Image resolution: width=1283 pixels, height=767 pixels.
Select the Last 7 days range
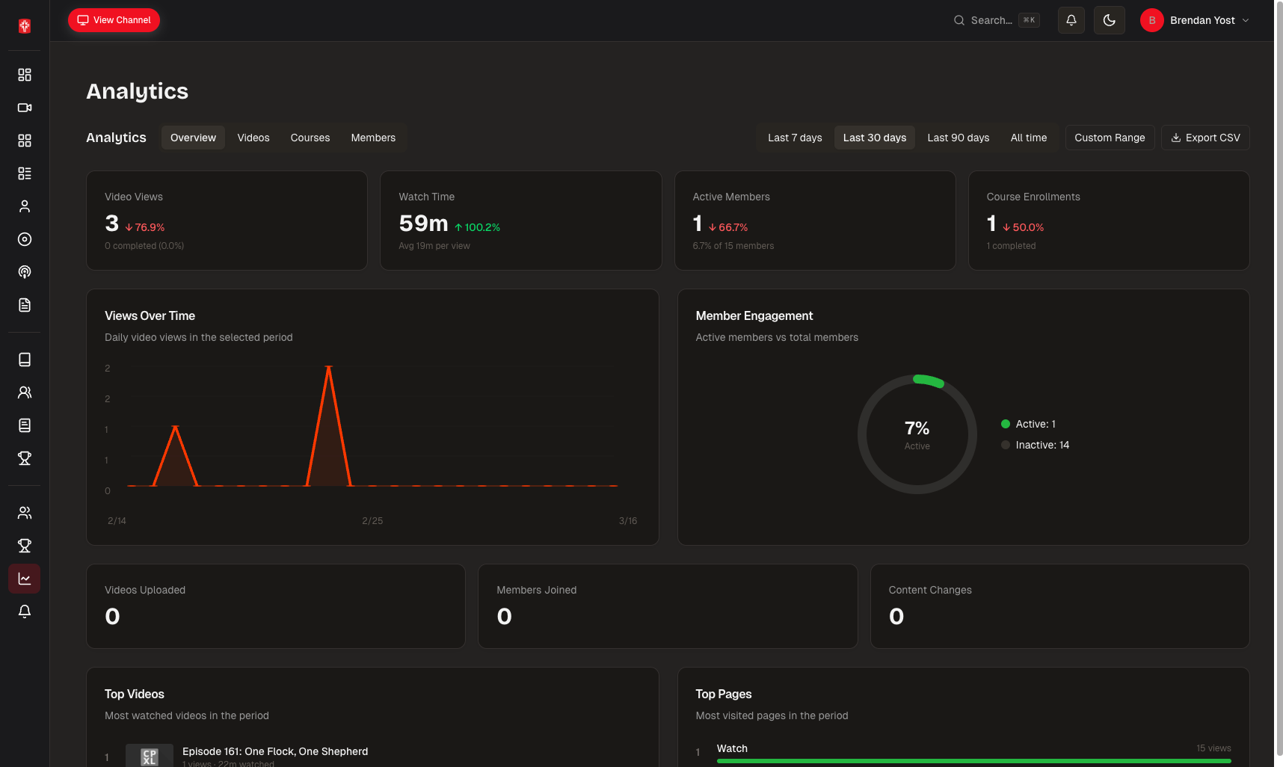tap(794, 138)
